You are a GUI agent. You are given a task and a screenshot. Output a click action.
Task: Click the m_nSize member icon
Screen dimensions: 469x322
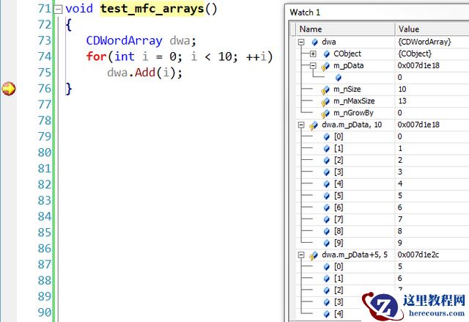click(x=325, y=90)
